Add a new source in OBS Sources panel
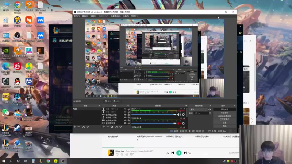This screenshot has height=164, width=292. (x=104, y=127)
